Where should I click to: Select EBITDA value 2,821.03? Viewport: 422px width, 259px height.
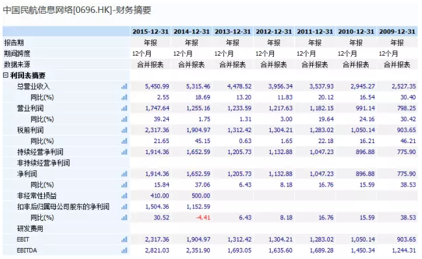157,251
